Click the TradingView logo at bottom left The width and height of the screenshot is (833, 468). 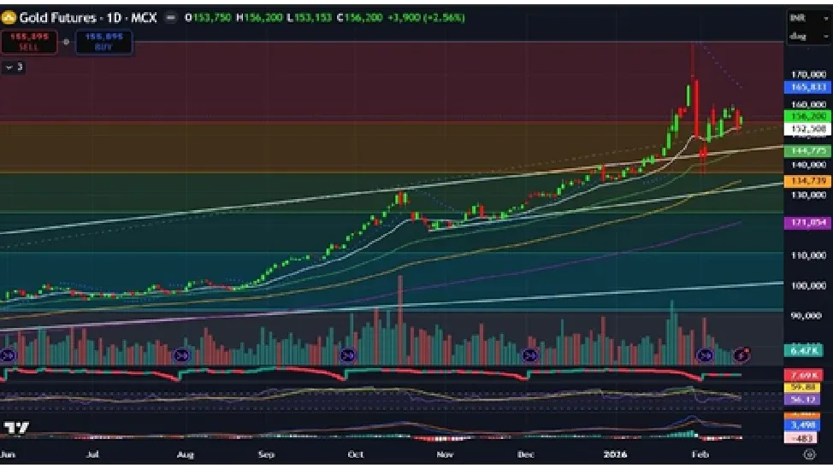click(16, 427)
